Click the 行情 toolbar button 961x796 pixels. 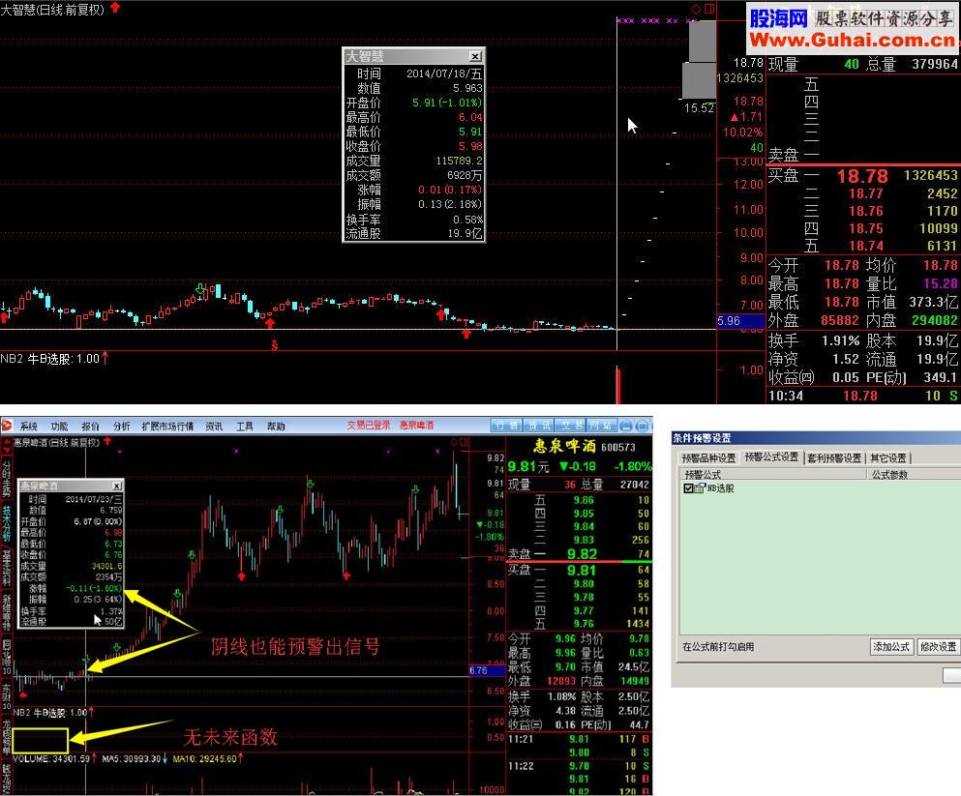click(507, 426)
